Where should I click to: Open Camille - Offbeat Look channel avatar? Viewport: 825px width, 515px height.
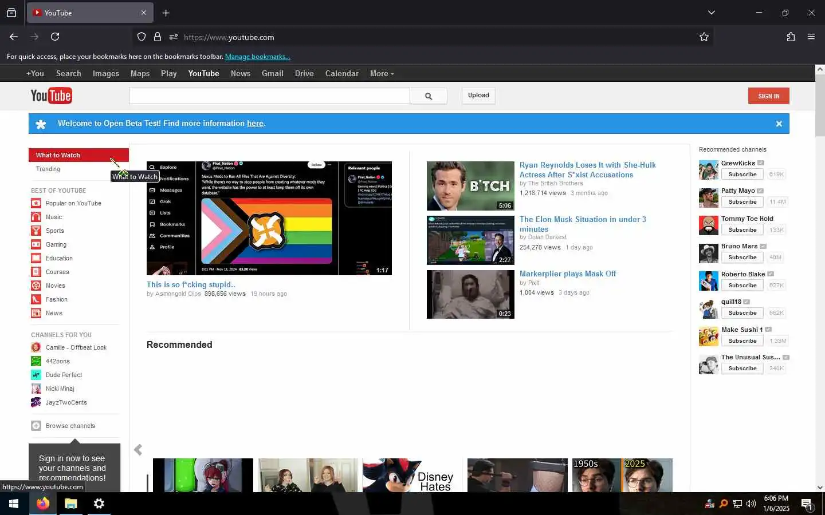coord(36,347)
